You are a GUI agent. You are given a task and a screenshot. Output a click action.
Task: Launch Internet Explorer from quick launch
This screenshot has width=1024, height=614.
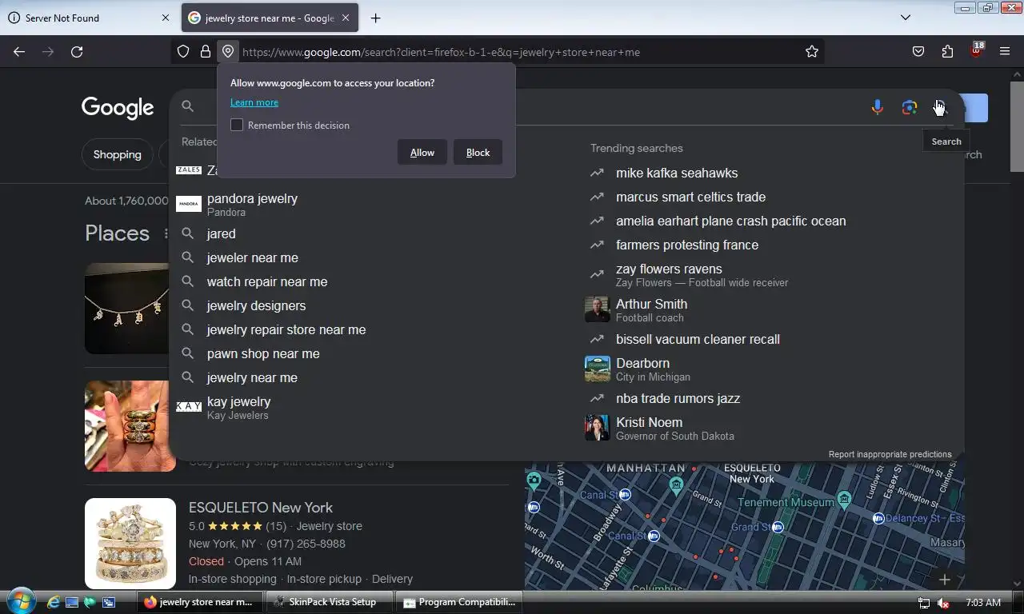click(x=54, y=602)
